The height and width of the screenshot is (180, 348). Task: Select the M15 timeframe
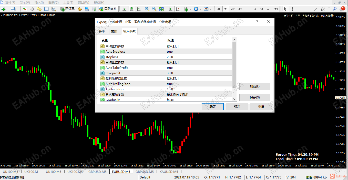233,9
